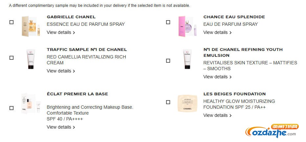The width and height of the screenshot is (306, 142).
Task: Enable the Refining Youth Emulsion checkbox
Action: tap(168, 61)
